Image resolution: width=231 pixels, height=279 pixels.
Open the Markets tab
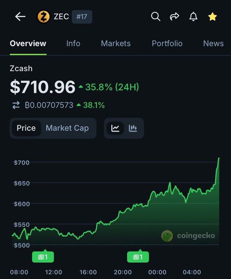pyautogui.click(x=116, y=44)
